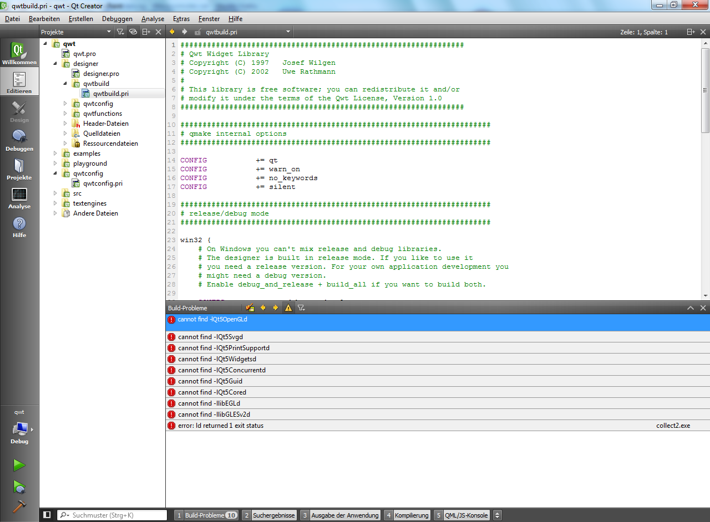Split the editor view
Screen dimensions: 710x522
pyautogui.click(x=691, y=32)
